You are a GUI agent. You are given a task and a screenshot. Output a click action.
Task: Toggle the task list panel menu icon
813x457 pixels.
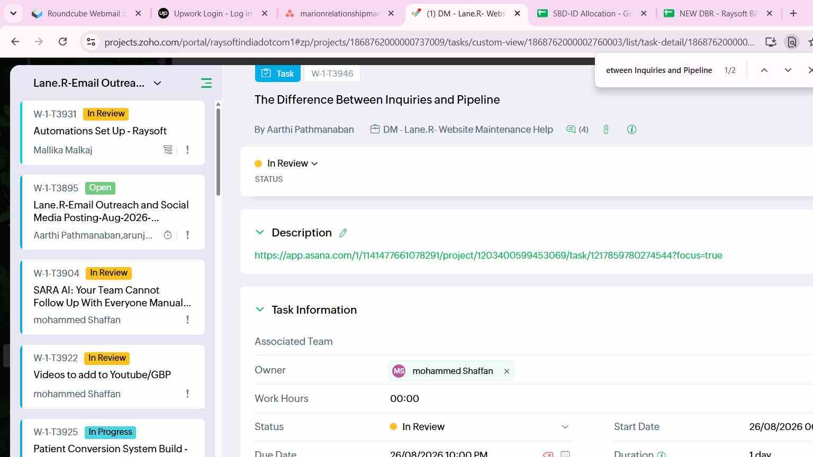tap(206, 83)
